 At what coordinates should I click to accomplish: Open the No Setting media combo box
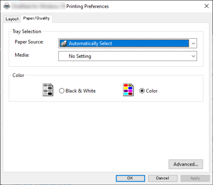(x=128, y=56)
